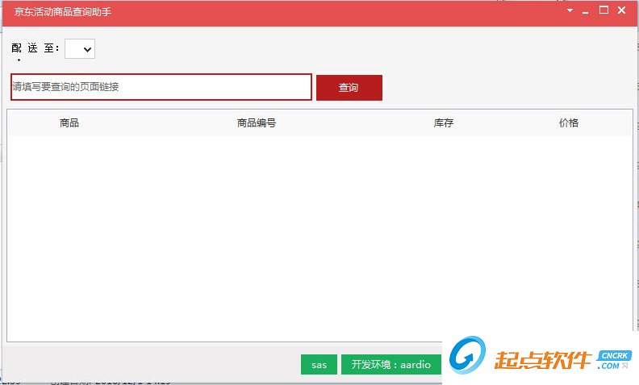Minimize the 京东活动商品查询助手 window
The width and height of the screenshot is (639, 385).
coord(586,11)
